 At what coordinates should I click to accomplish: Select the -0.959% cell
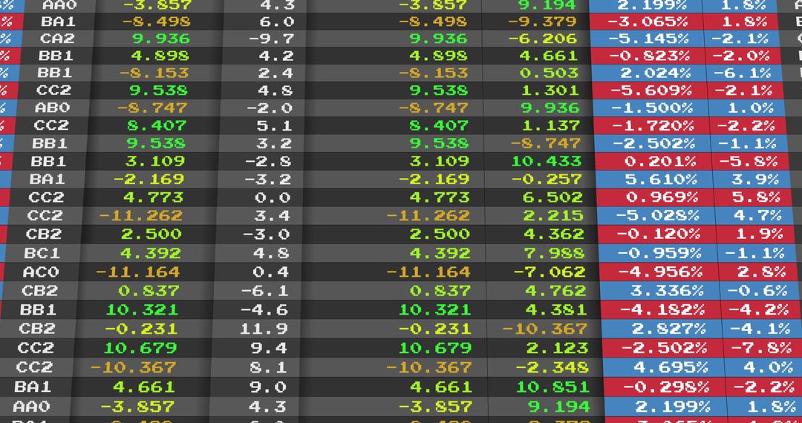pos(659,253)
